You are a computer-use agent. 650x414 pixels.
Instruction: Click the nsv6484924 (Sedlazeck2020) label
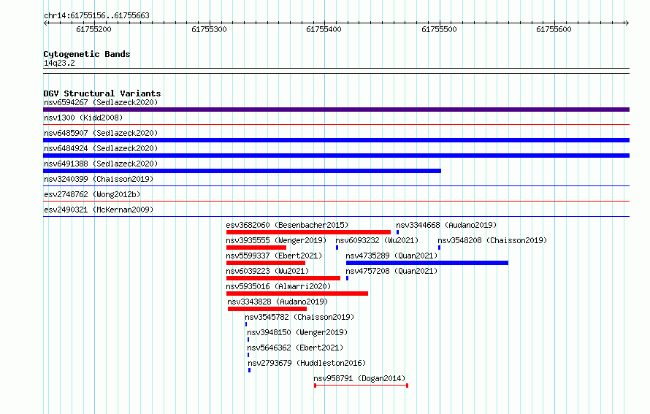(101, 148)
